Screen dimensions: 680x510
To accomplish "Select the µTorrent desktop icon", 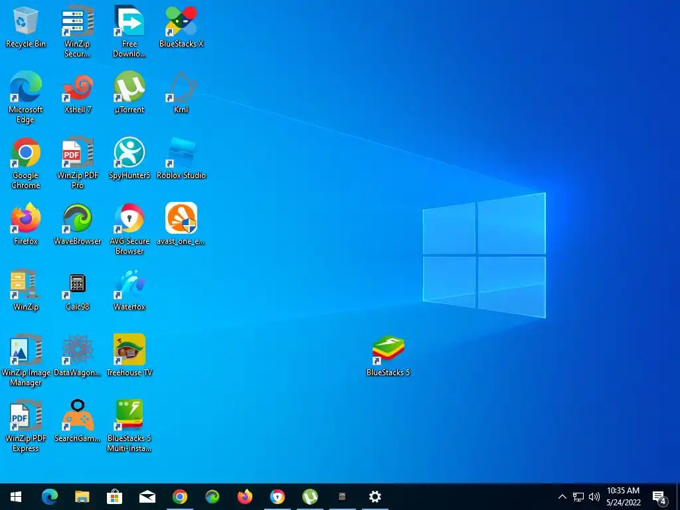I will [x=129, y=93].
